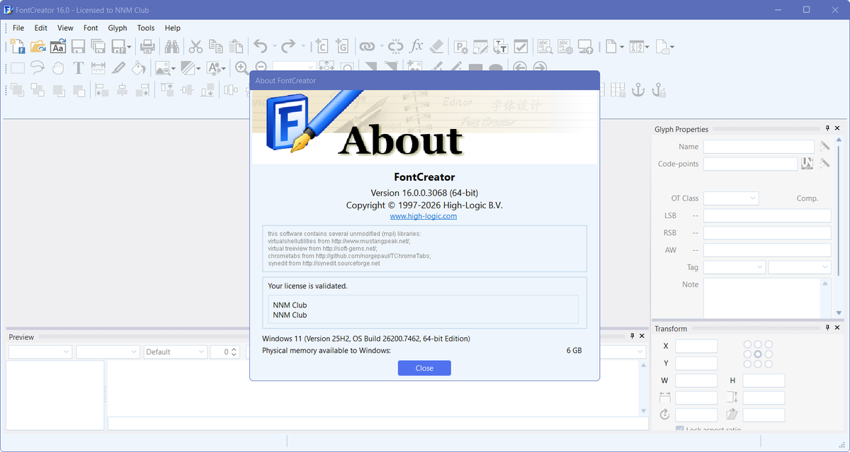This screenshot has width=850, height=452.
Task: Open the Save As dropdown arrow
Action: (131, 47)
